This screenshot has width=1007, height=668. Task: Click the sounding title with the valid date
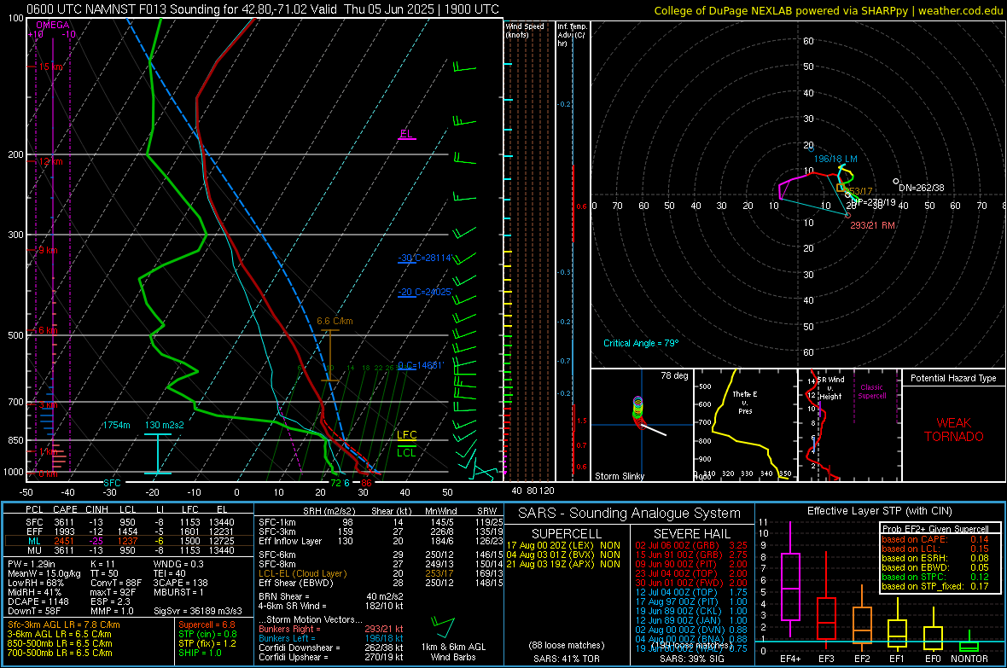(x=263, y=9)
